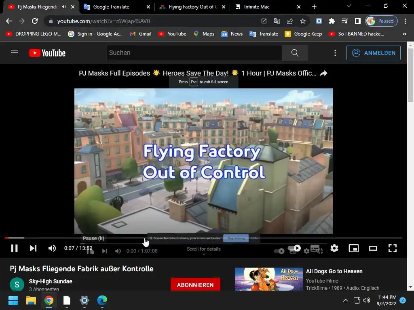This screenshot has height=310, width=414.
Task: Translate this page from the omnibox icon
Action: click(x=277, y=21)
